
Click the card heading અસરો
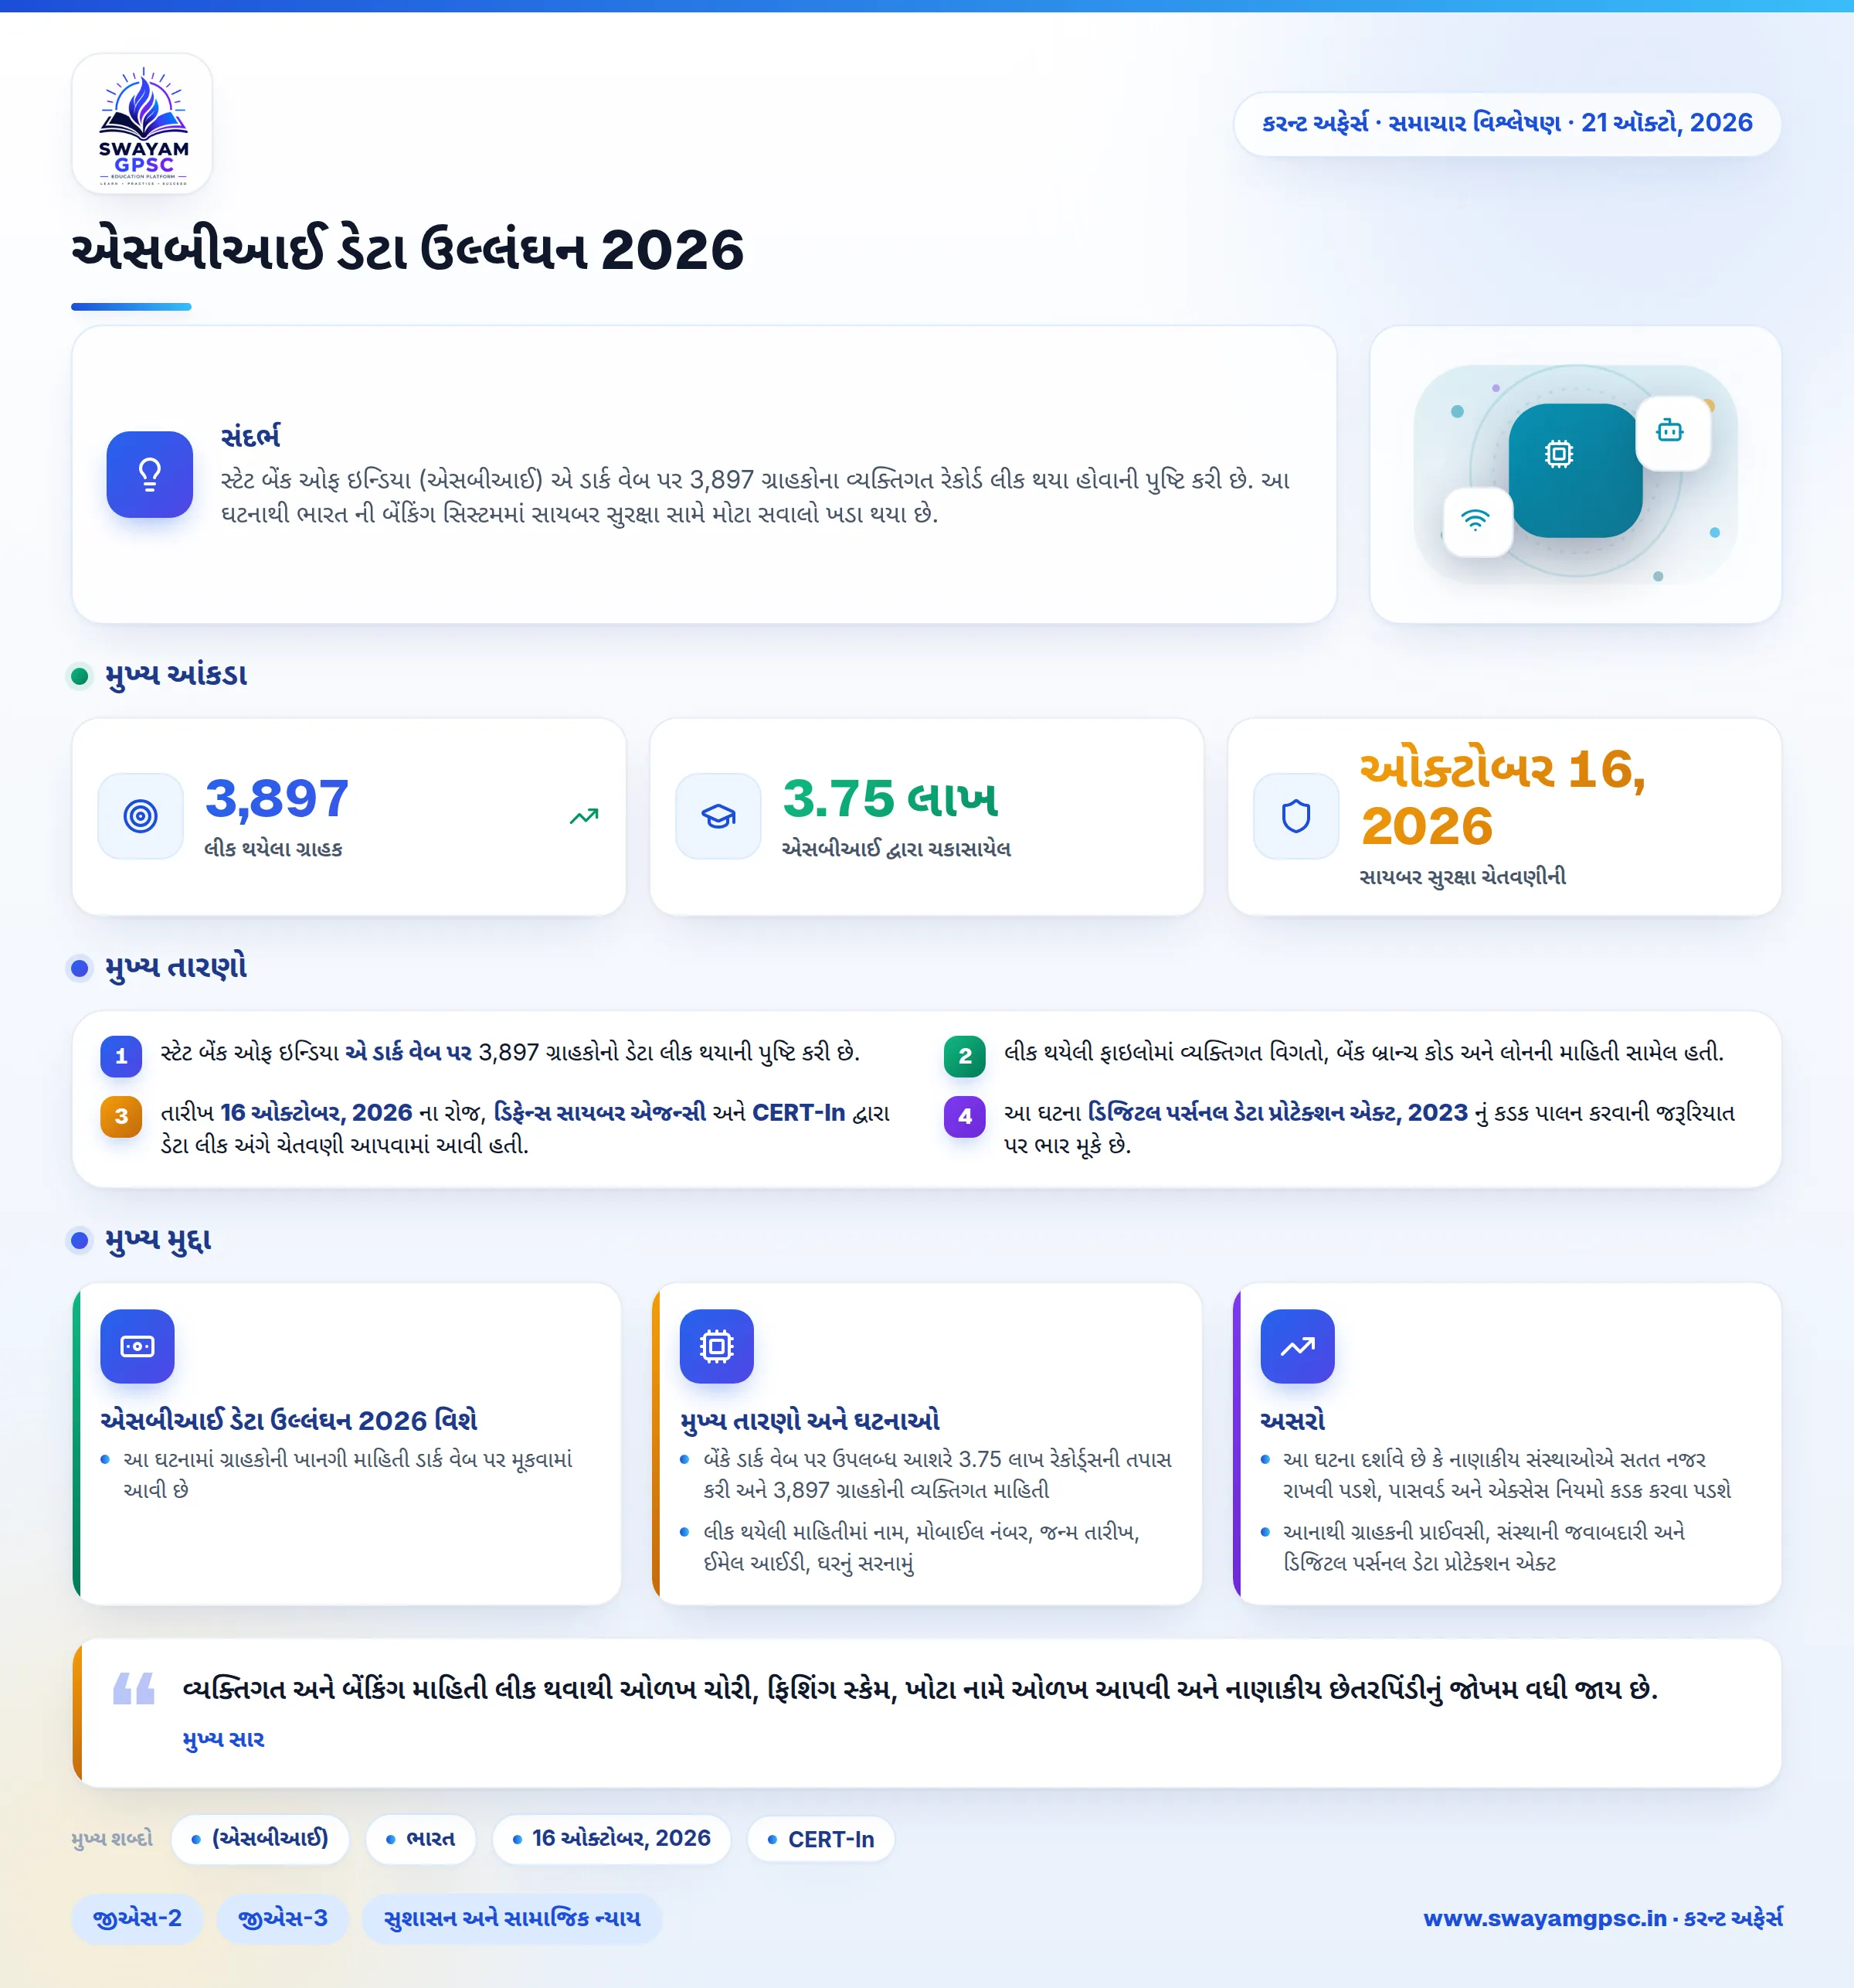coord(1292,1420)
